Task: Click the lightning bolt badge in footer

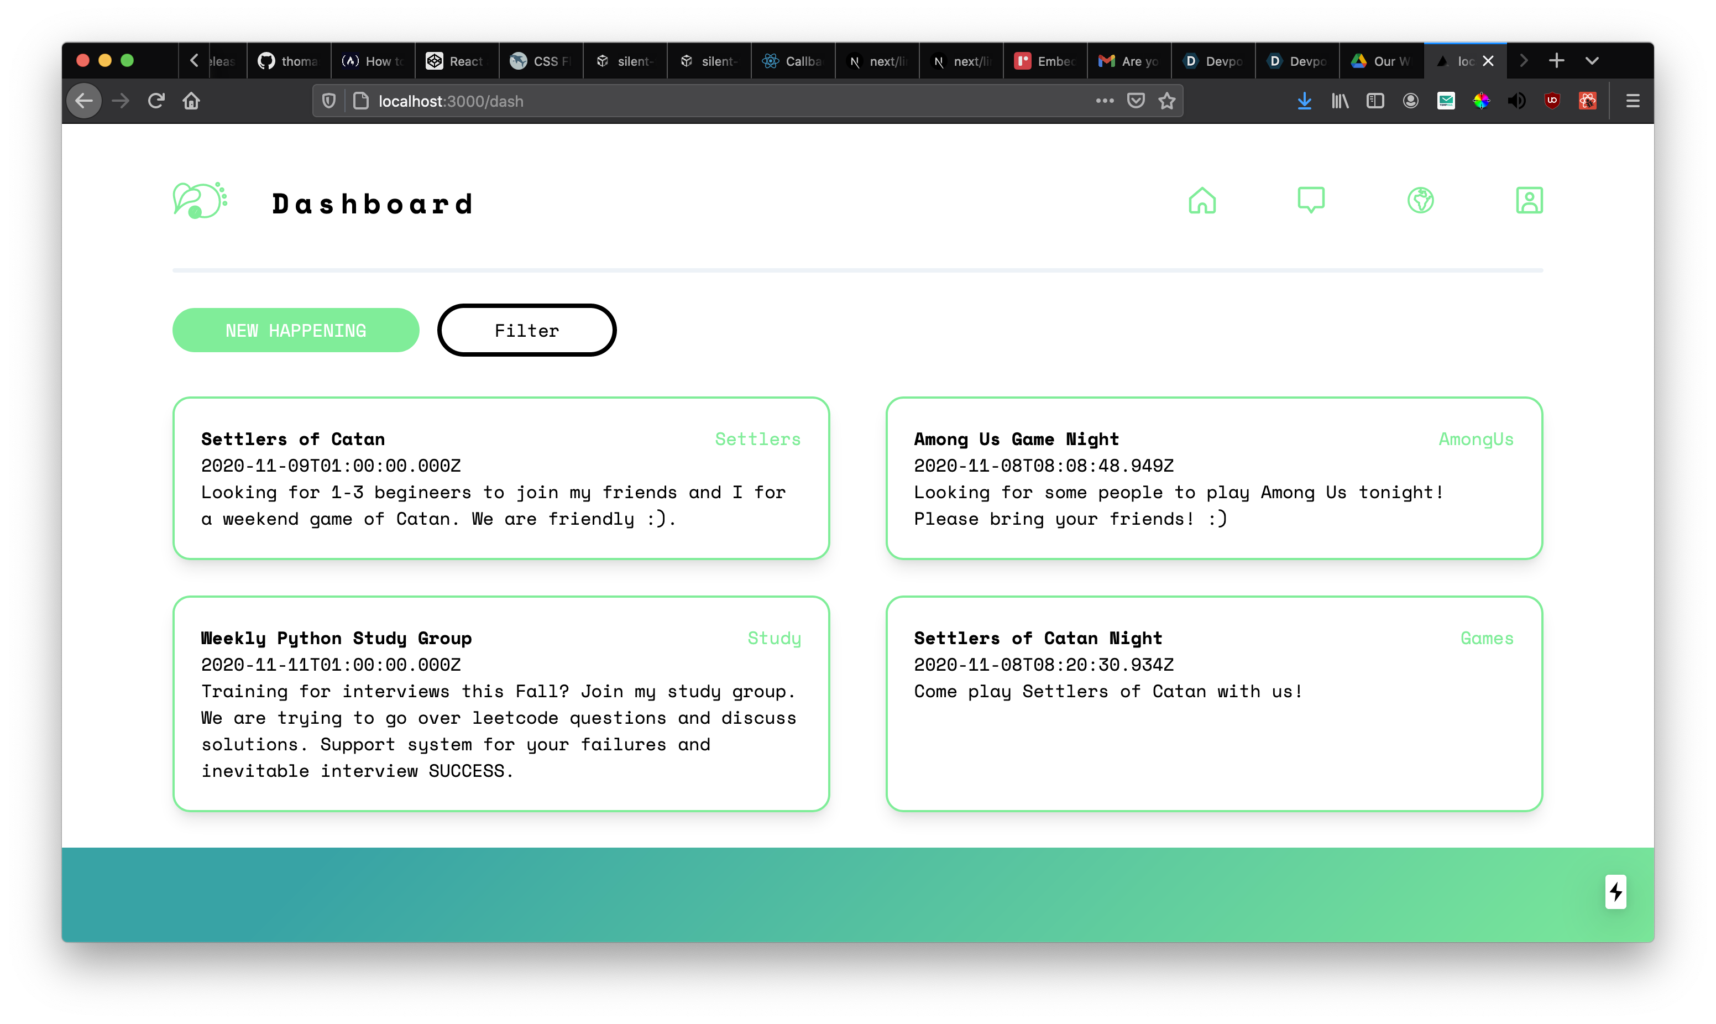Action: (1615, 891)
